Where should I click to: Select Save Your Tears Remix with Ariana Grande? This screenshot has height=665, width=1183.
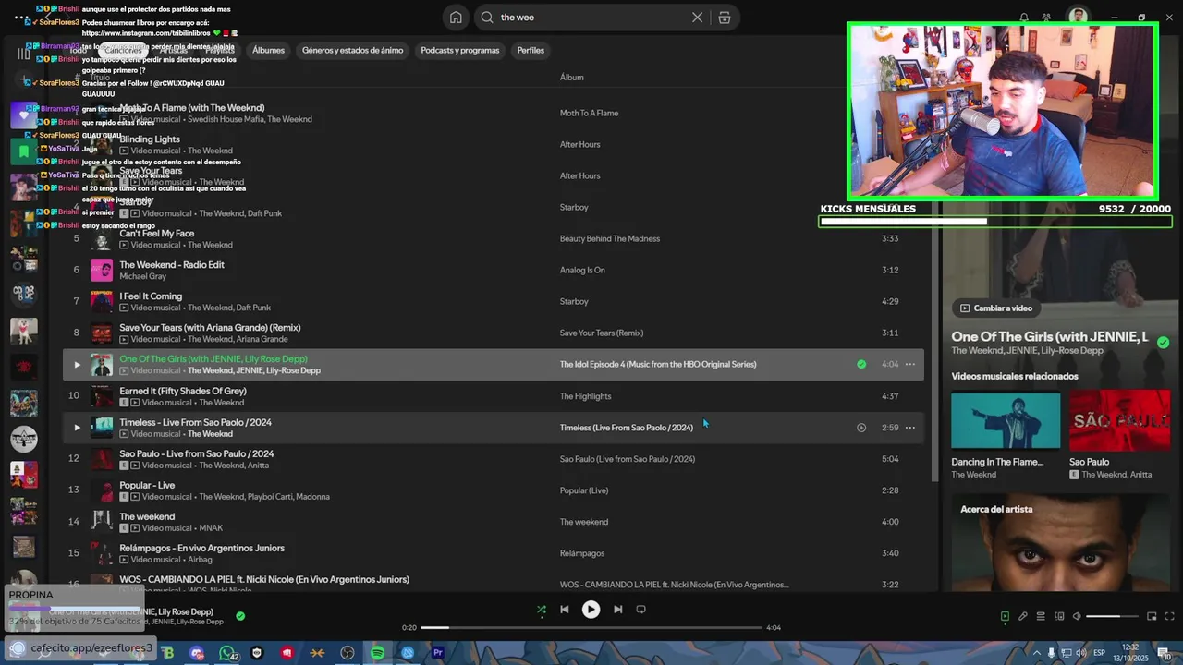click(210, 328)
